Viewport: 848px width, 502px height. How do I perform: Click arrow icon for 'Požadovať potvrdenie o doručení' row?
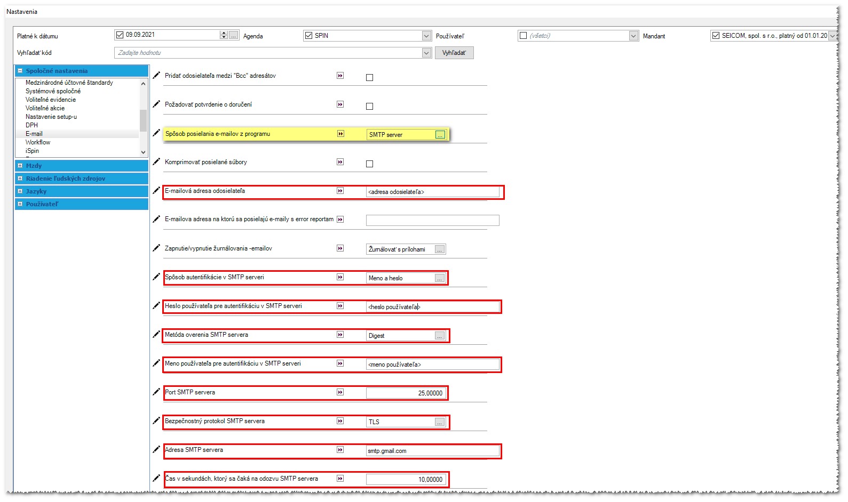pos(340,104)
